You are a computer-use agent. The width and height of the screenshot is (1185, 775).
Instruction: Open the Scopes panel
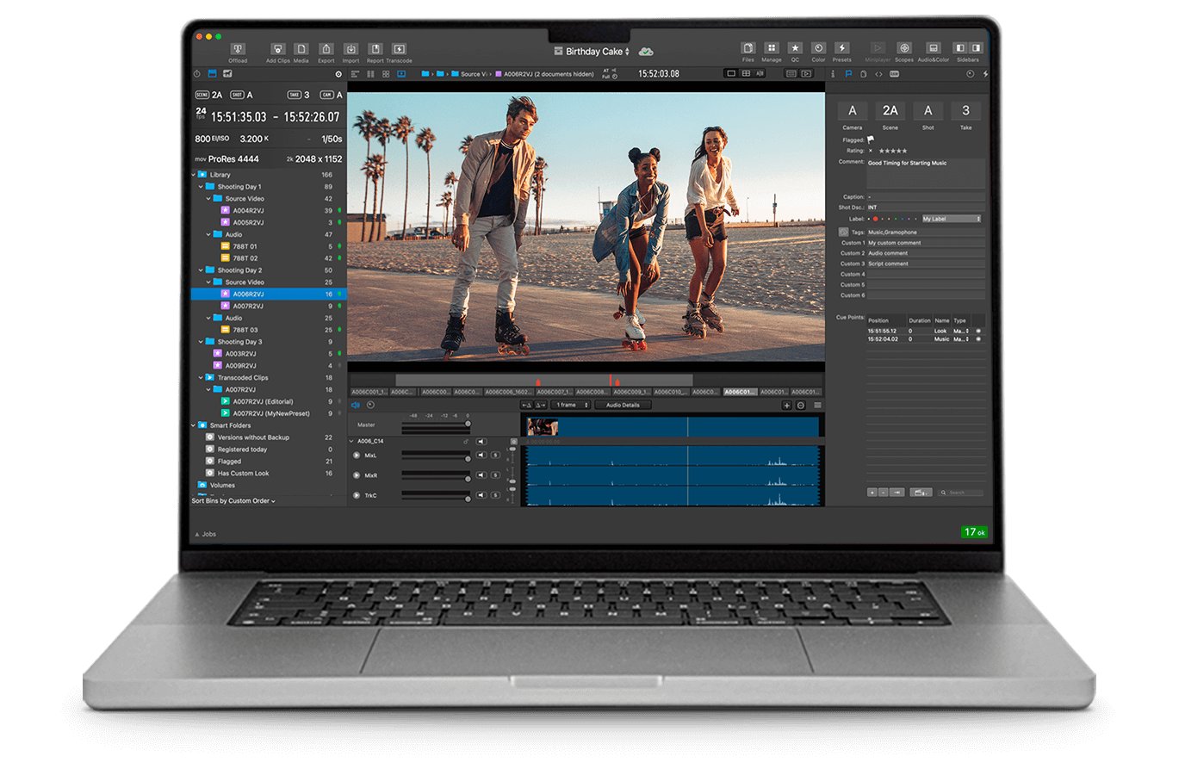click(x=904, y=49)
